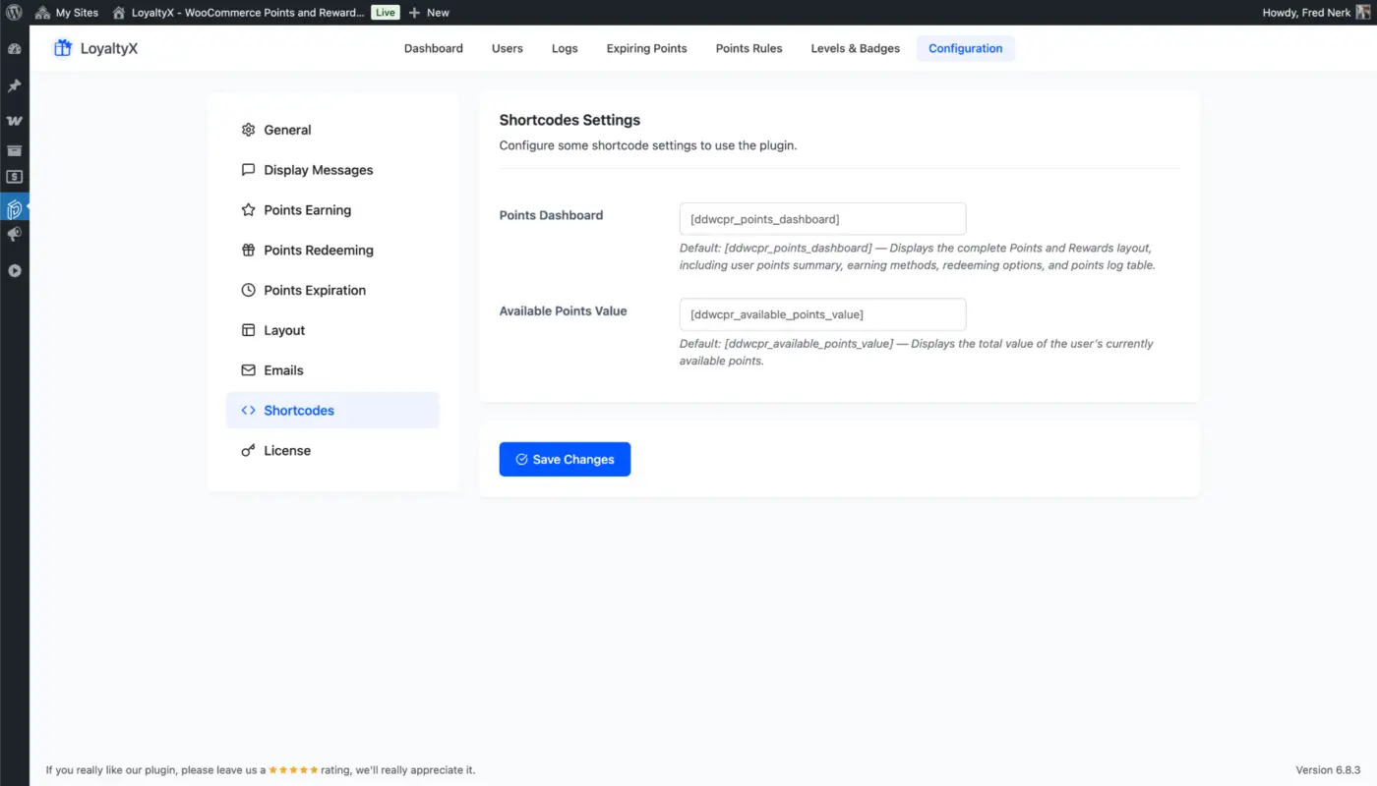Image resolution: width=1377 pixels, height=786 pixels.
Task: Open the WordPress logo in the admin bar
Action: [x=14, y=12]
